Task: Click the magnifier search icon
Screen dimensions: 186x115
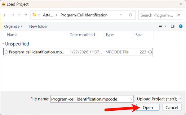Action: (x=179, y=15)
